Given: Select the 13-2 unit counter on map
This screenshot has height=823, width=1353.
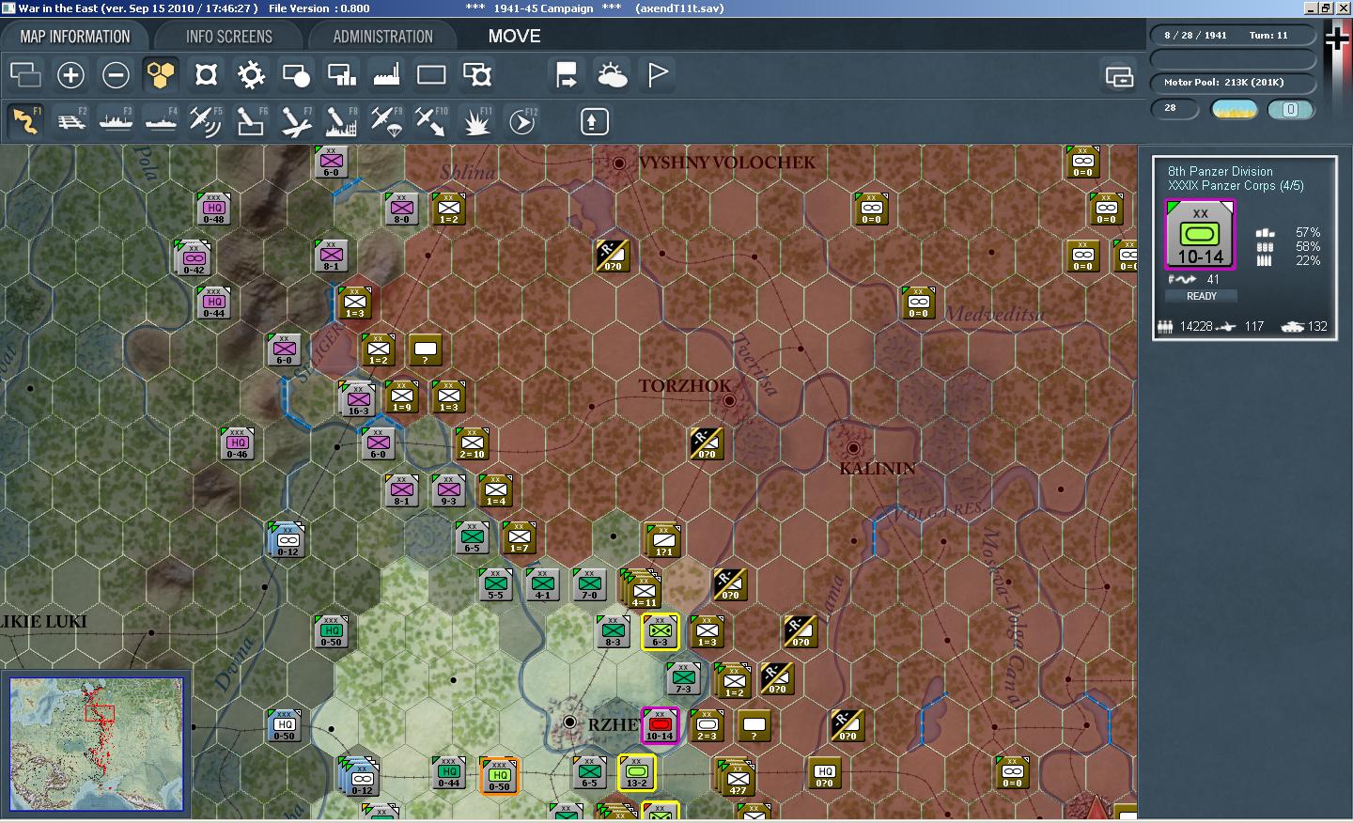Looking at the screenshot, I should coord(637,772).
